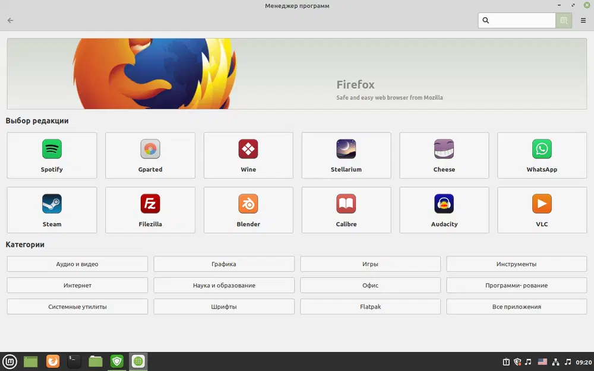This screenshot has height=371, width=594.
Task: Toggle search in descriptions button
Action: (x=564, y=20)
